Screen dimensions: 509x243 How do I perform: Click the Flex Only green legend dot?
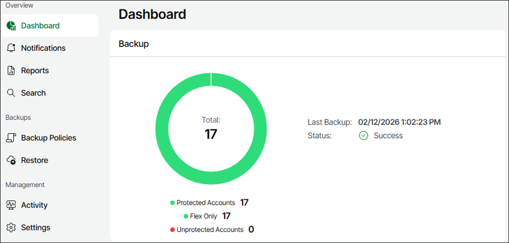pyautogui.click(x=186, y=216)
